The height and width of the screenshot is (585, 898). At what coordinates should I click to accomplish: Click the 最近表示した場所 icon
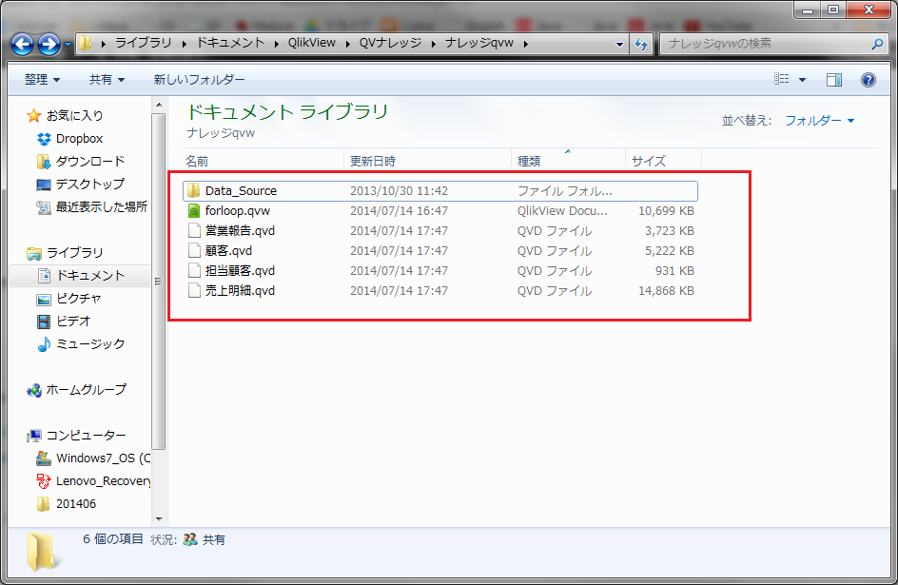click(x=44, y=207)
